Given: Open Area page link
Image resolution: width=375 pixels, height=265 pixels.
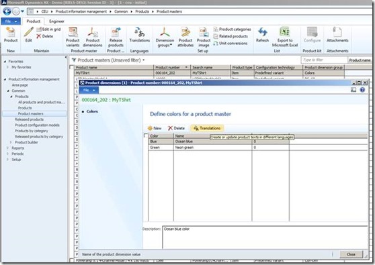Looking at the screenshot, I should tap(20, 85).
